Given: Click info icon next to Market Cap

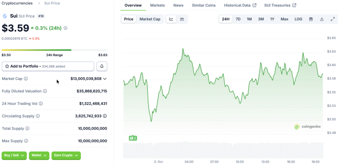Looking at the screenshot, I should (x=26, y=79).
